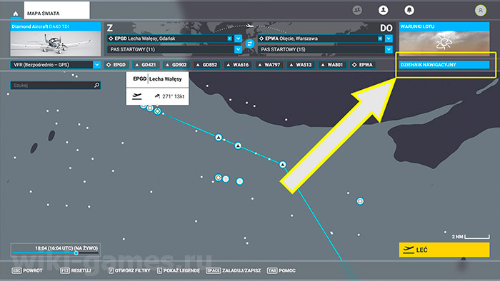
Task: Clear the EPGD departure airport selection
Action: (x=229, y=39)
